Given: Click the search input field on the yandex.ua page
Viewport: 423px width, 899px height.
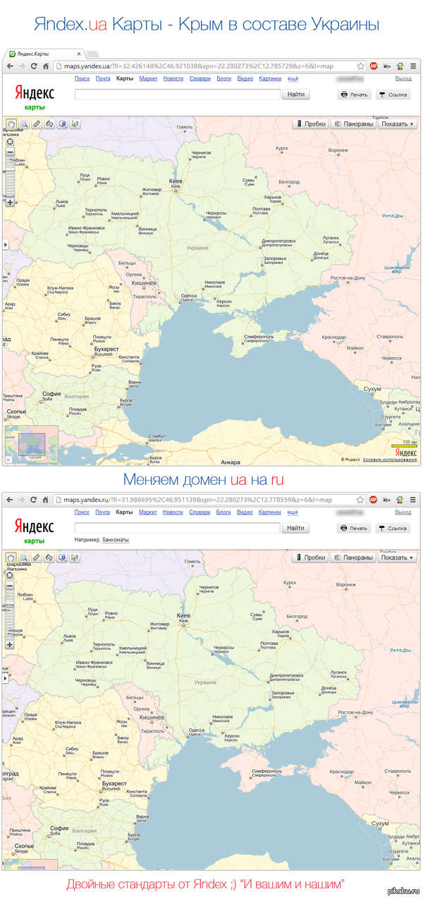Looking at the screenshot, I should click(x=177, y=94).
